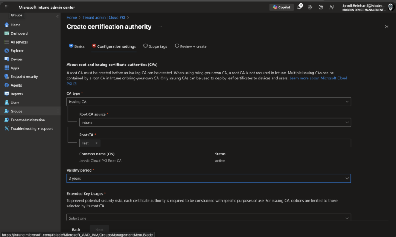The width and height of the screenshot is (396, 237).
Task: Open the notifications bell icon
Action: (x=299, y=7)
